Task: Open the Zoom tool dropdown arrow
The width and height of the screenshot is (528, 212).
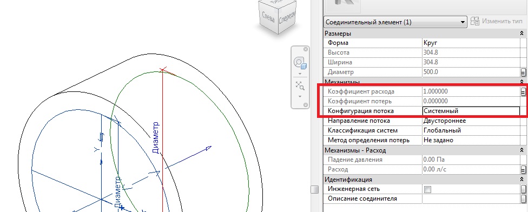Action: pyautogui.click(x=300, y=97)
